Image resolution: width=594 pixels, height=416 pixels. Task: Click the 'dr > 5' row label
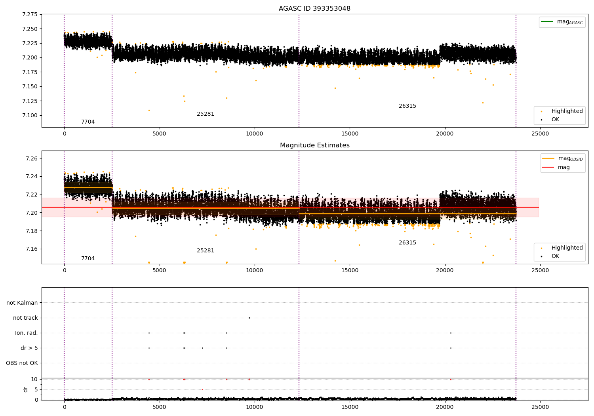[x=29, y=348]
